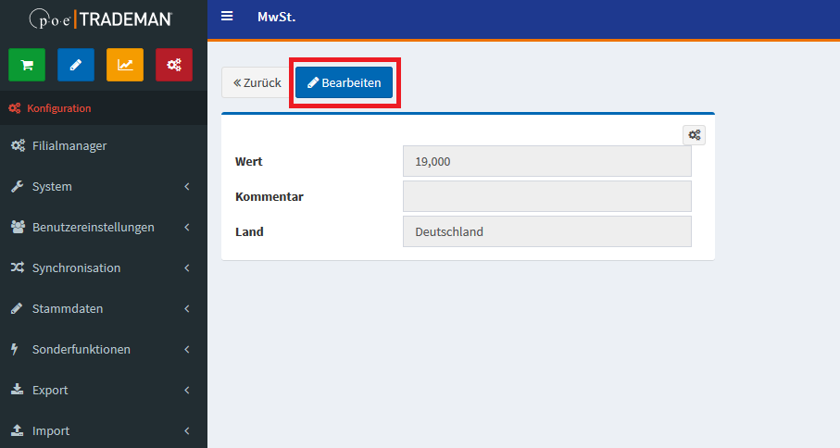Click the Bearbeiten button
This screenshot has height=448, width=840.
[345, 82]
